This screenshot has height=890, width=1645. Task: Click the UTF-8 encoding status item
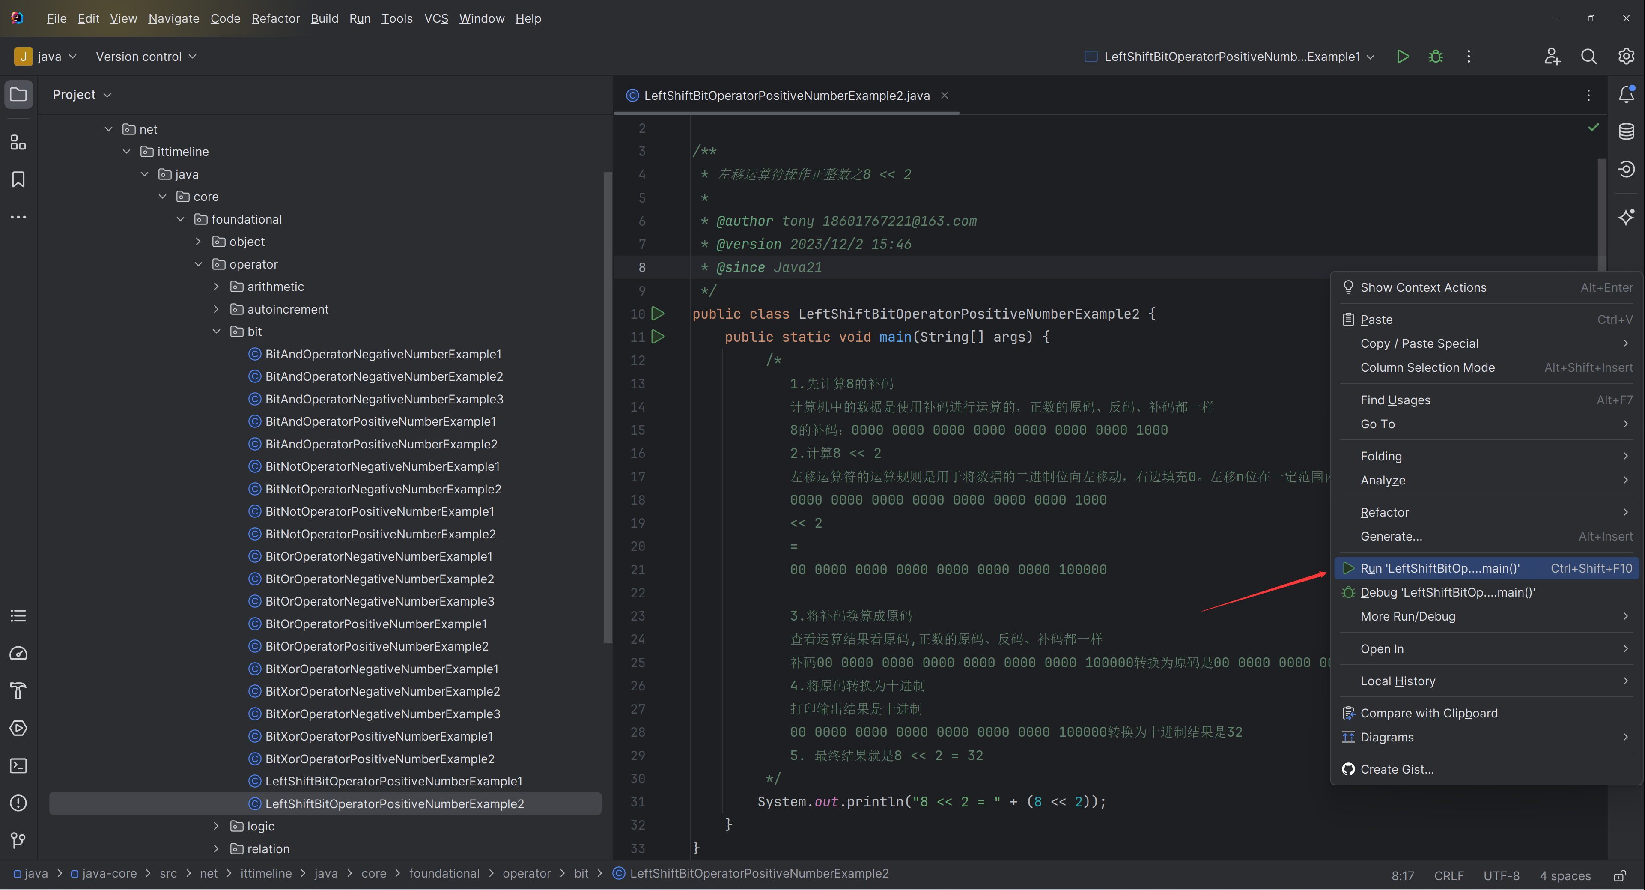1501,875
